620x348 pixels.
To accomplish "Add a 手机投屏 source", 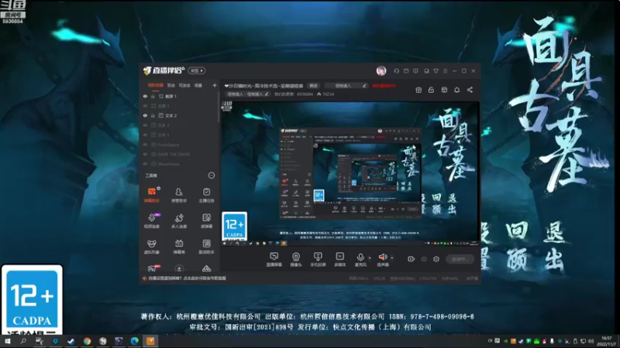I will 318,259.
